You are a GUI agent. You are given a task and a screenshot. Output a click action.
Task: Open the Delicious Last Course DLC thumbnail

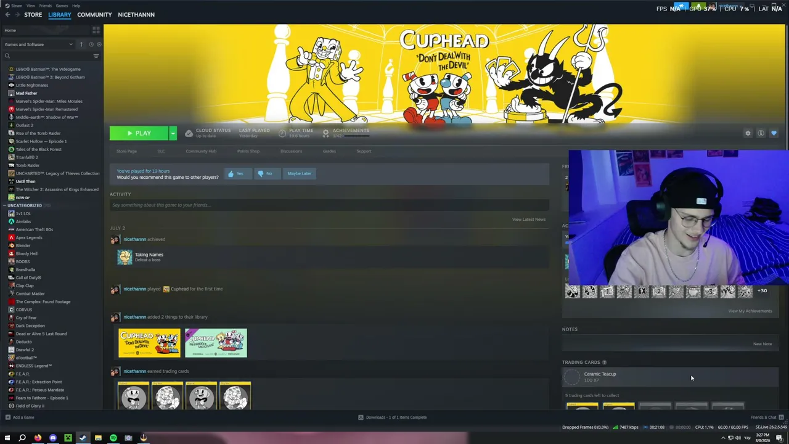click(216, 343)
